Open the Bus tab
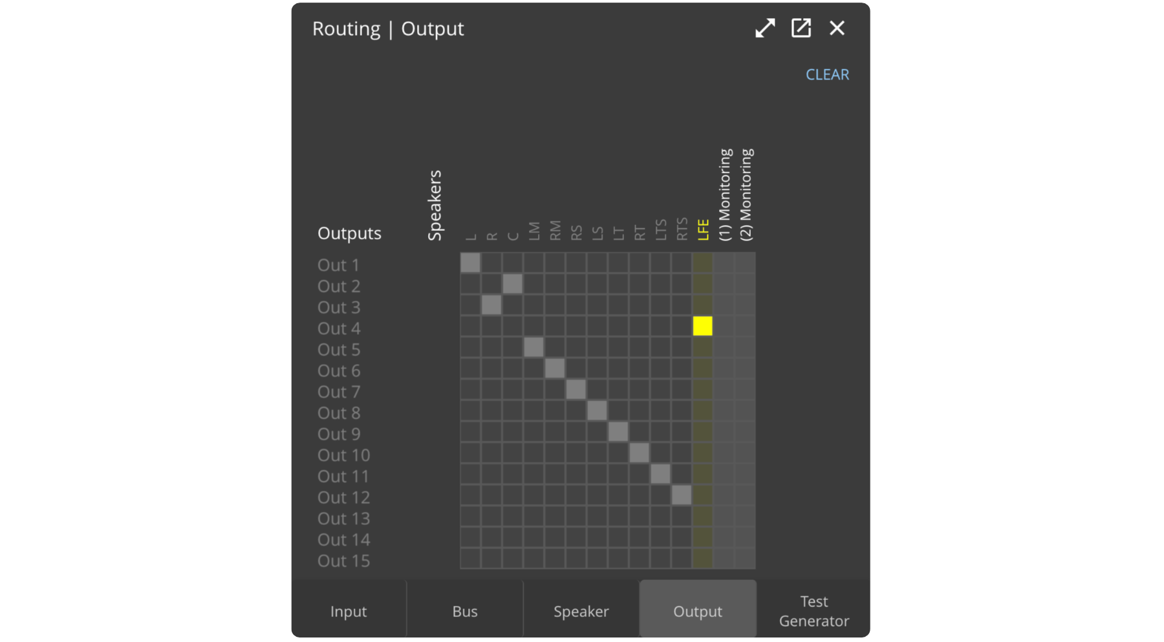1164x642 pixels. pos(465,611)
